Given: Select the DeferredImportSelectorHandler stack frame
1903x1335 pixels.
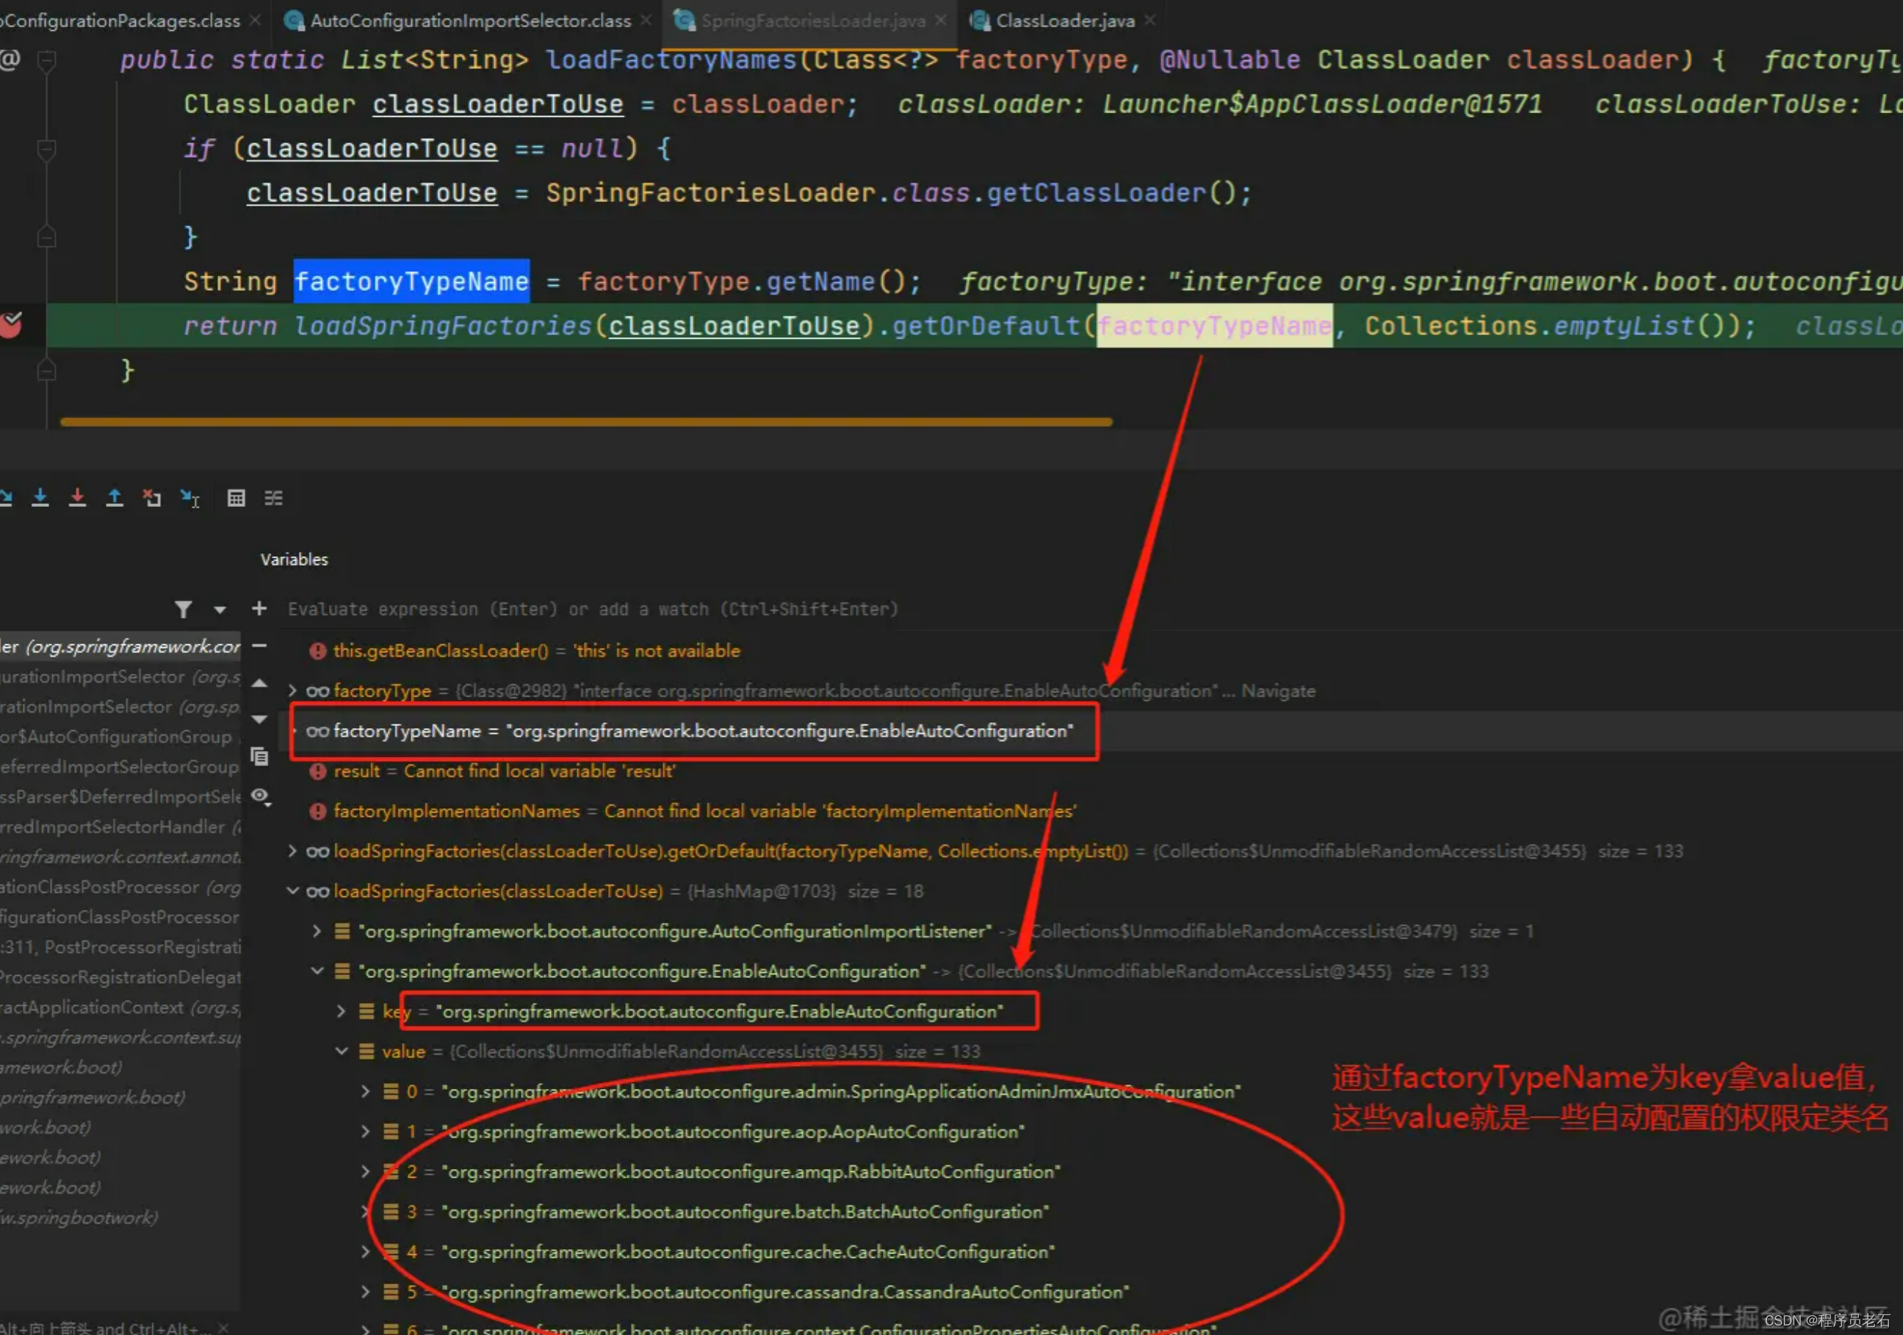Looking at the screenshot, I should (x=121, y=827).
